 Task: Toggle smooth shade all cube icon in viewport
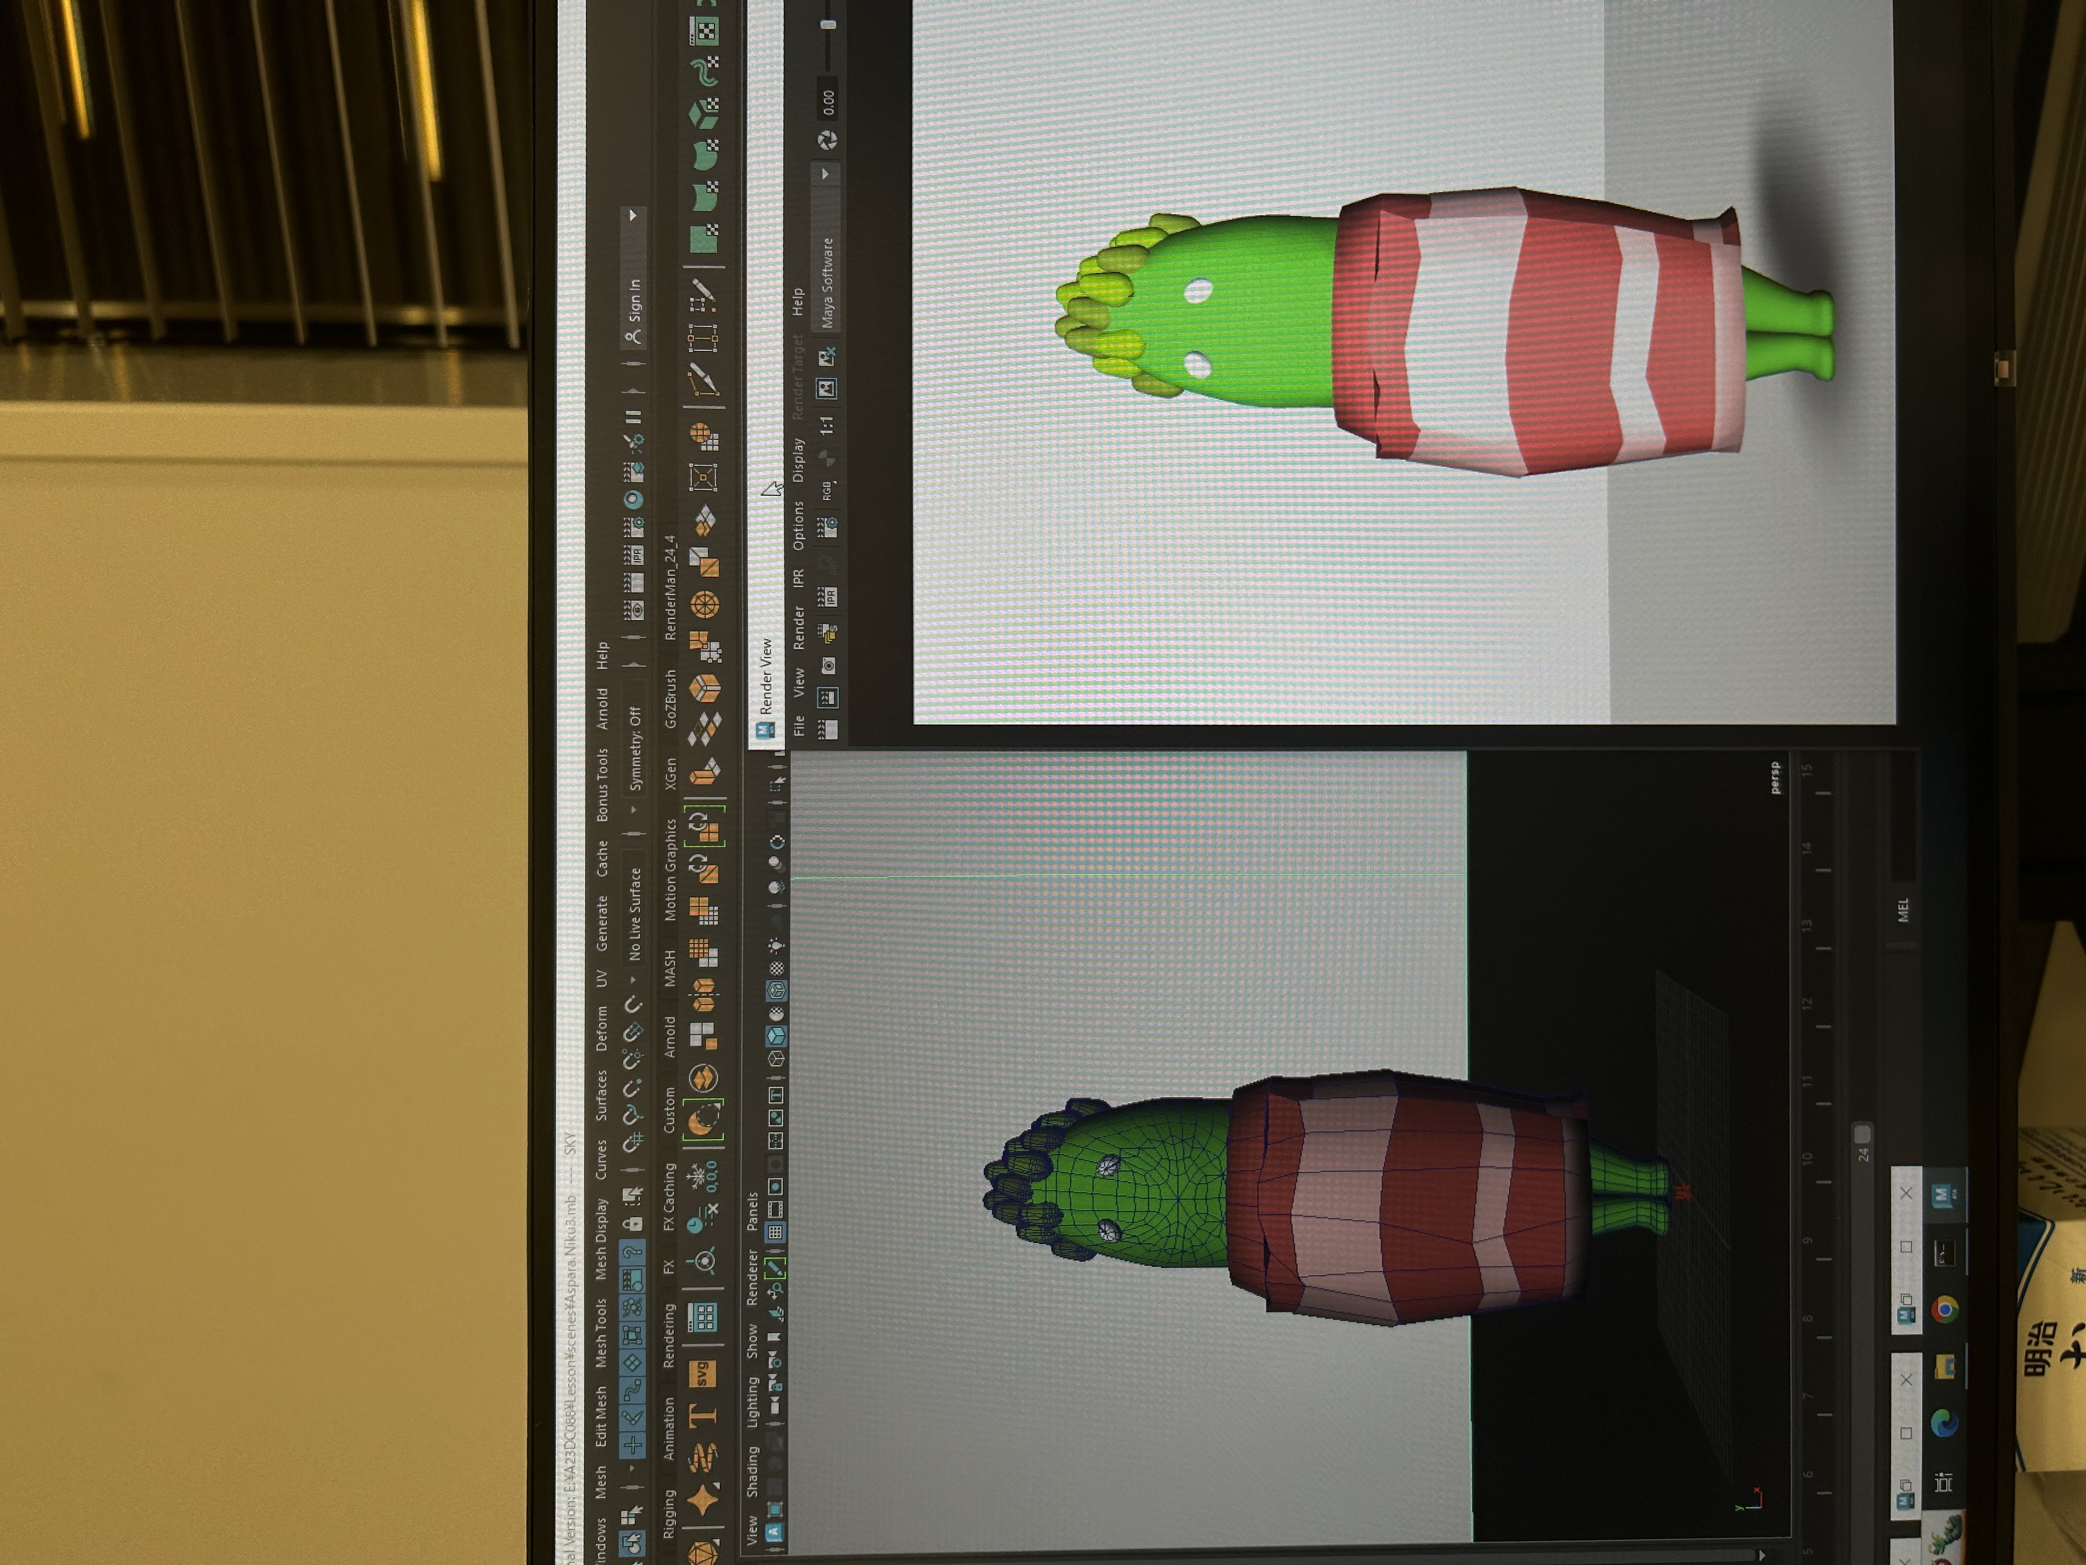coord(776,1036)
